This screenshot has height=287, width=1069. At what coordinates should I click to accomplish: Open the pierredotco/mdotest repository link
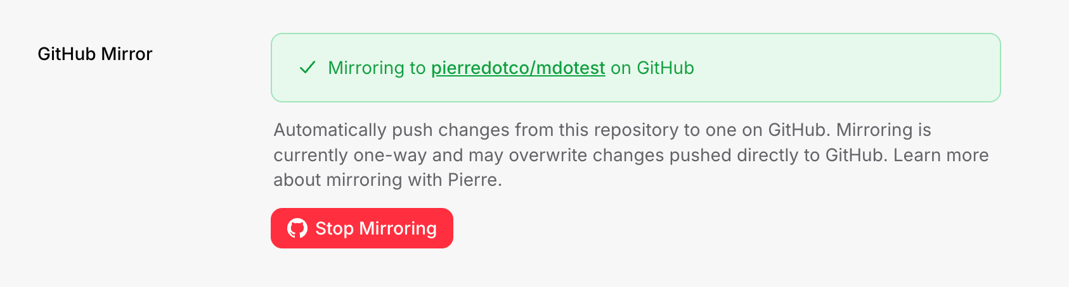(518, 68)
